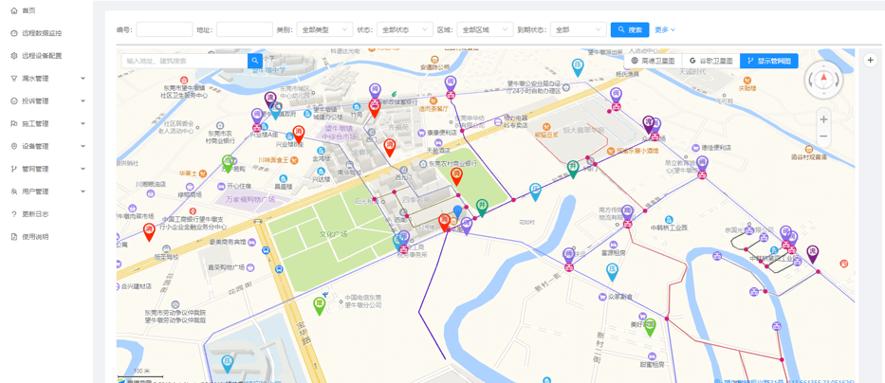Image resolution: width=885 pixels, height=383 pixels.
Task: Click the 地址 input field
Action: 245,30
